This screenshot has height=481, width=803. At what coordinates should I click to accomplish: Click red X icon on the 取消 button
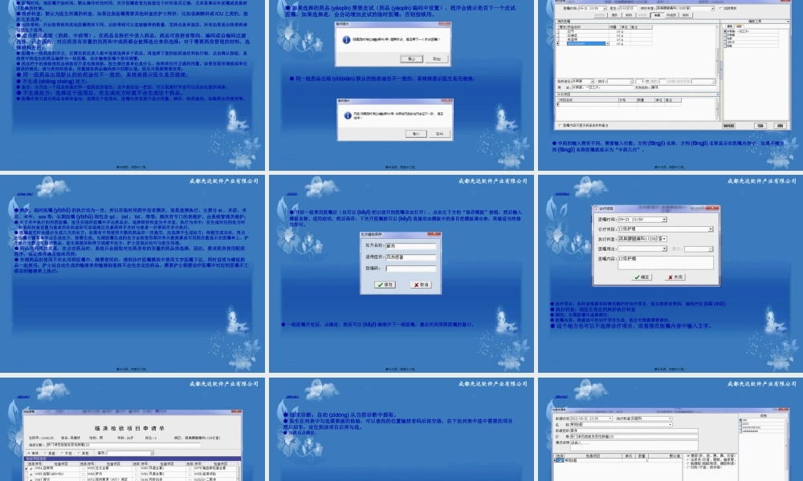(414, 284)
